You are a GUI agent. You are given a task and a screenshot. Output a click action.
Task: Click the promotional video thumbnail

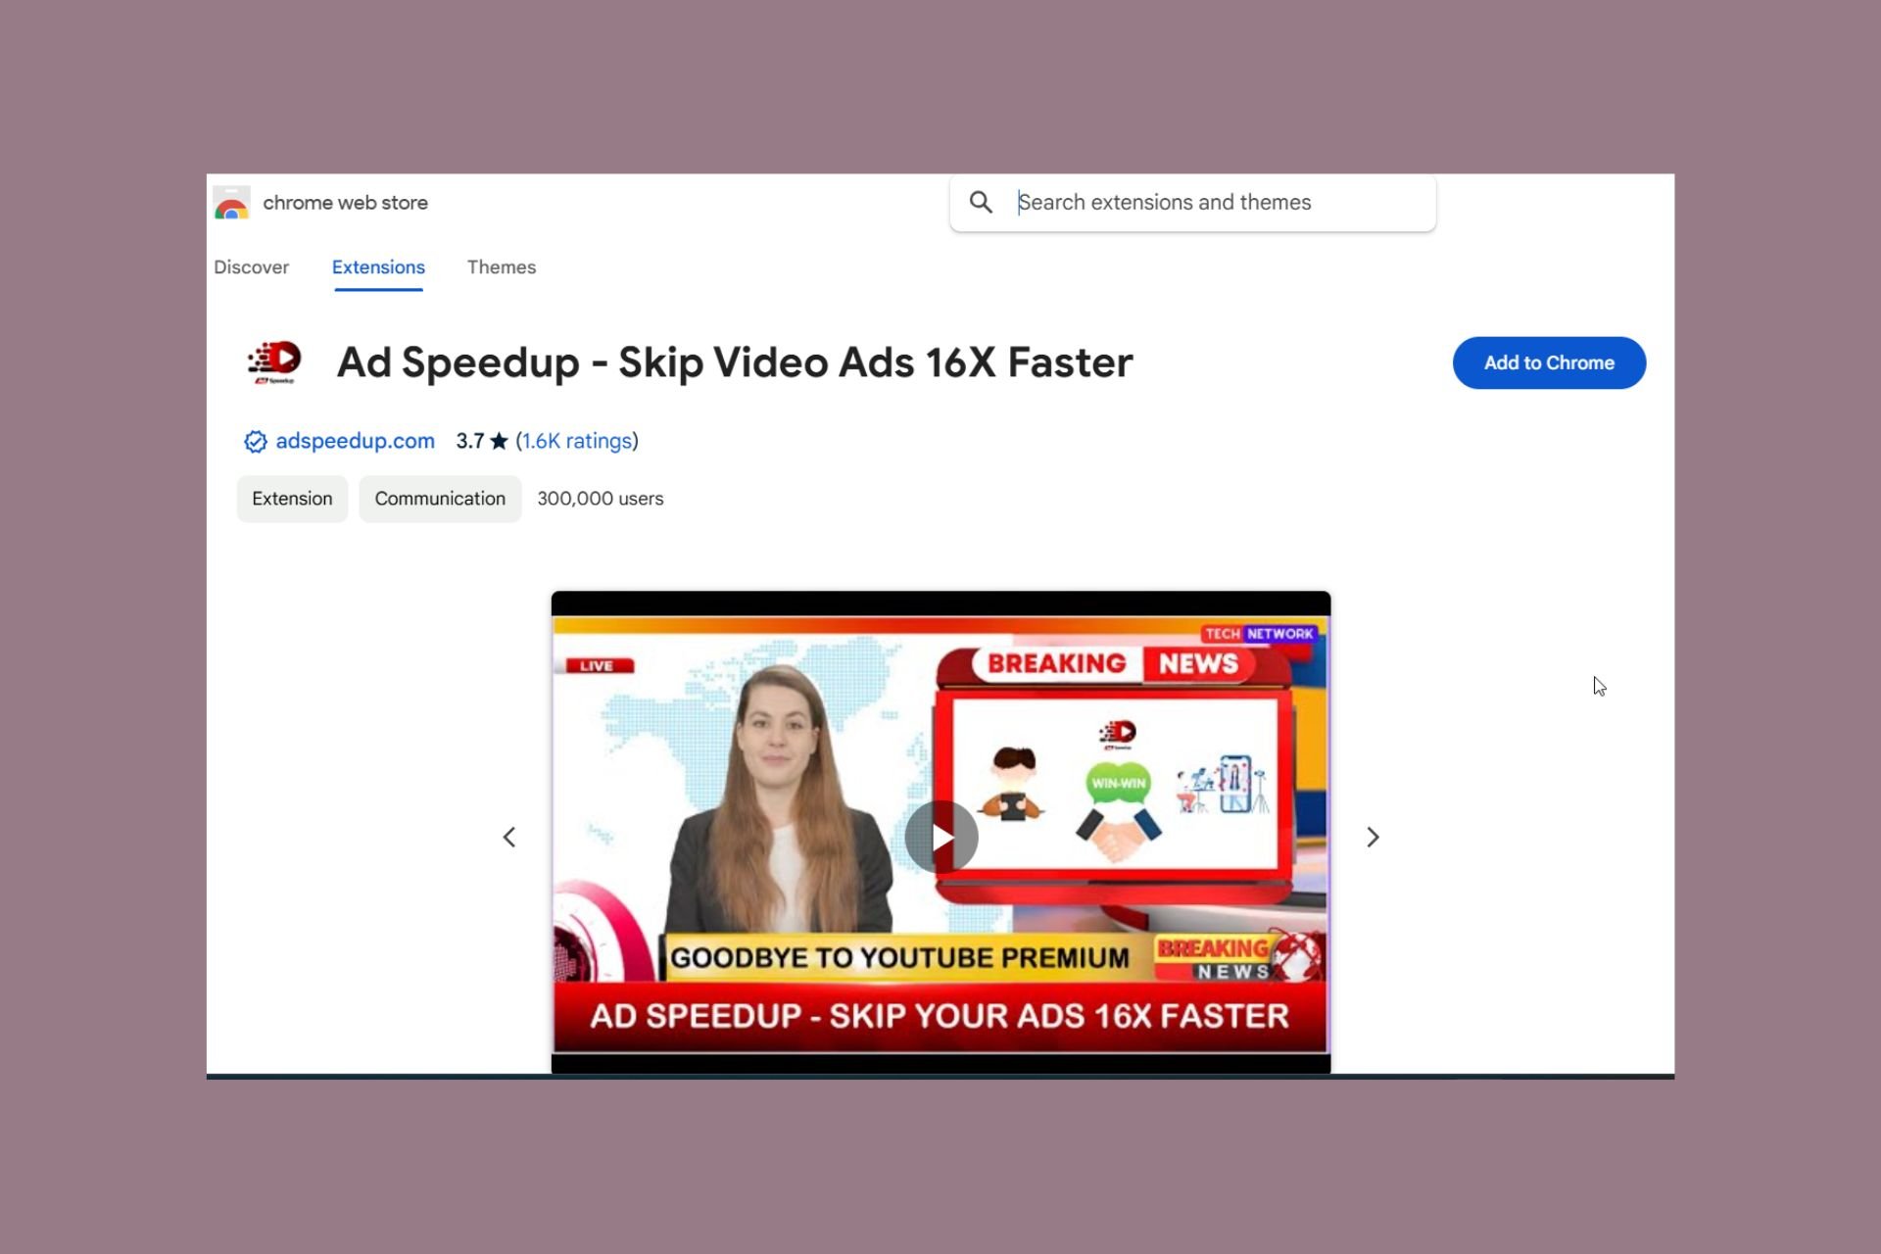pos(940,836)
